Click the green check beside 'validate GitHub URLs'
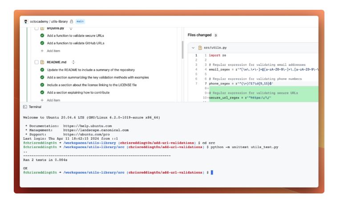The image size is (344, 205). tap(42, 43)
